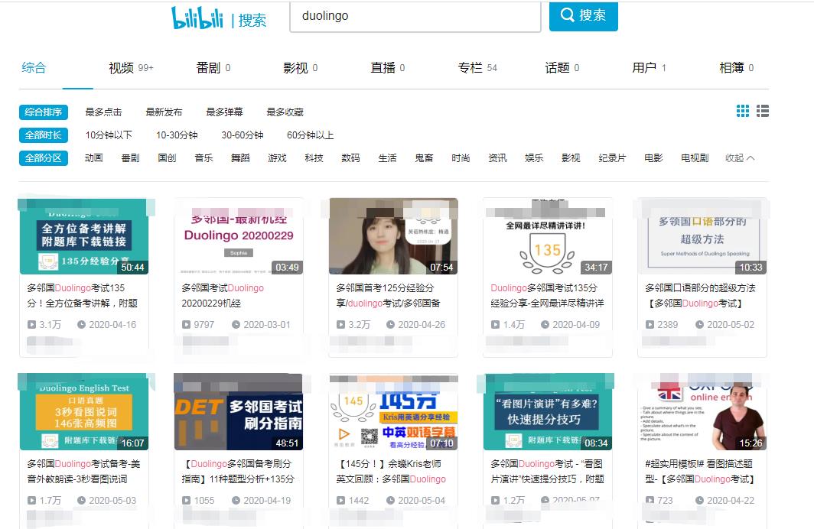
Task: Filter by 电视剧 category
Action: point(695,158)
